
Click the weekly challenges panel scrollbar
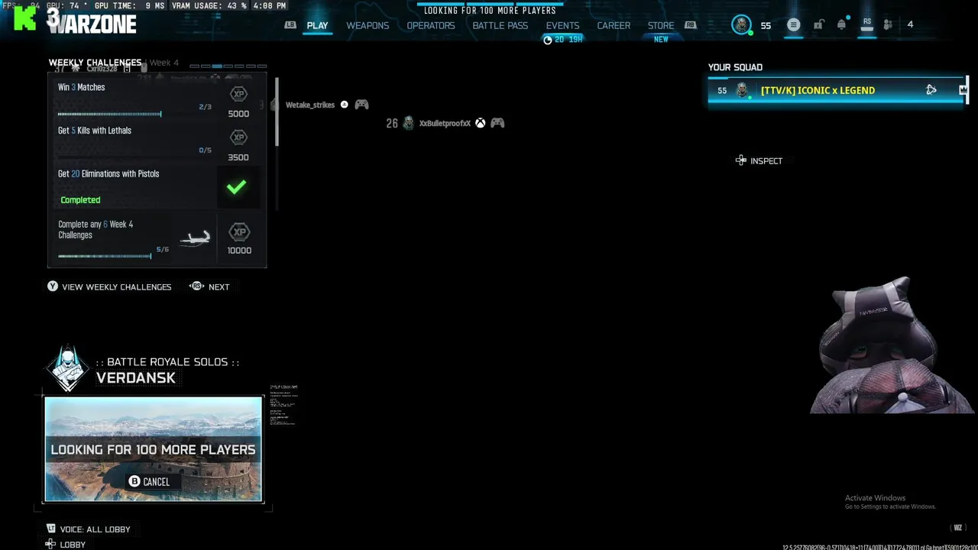point(277,112)
